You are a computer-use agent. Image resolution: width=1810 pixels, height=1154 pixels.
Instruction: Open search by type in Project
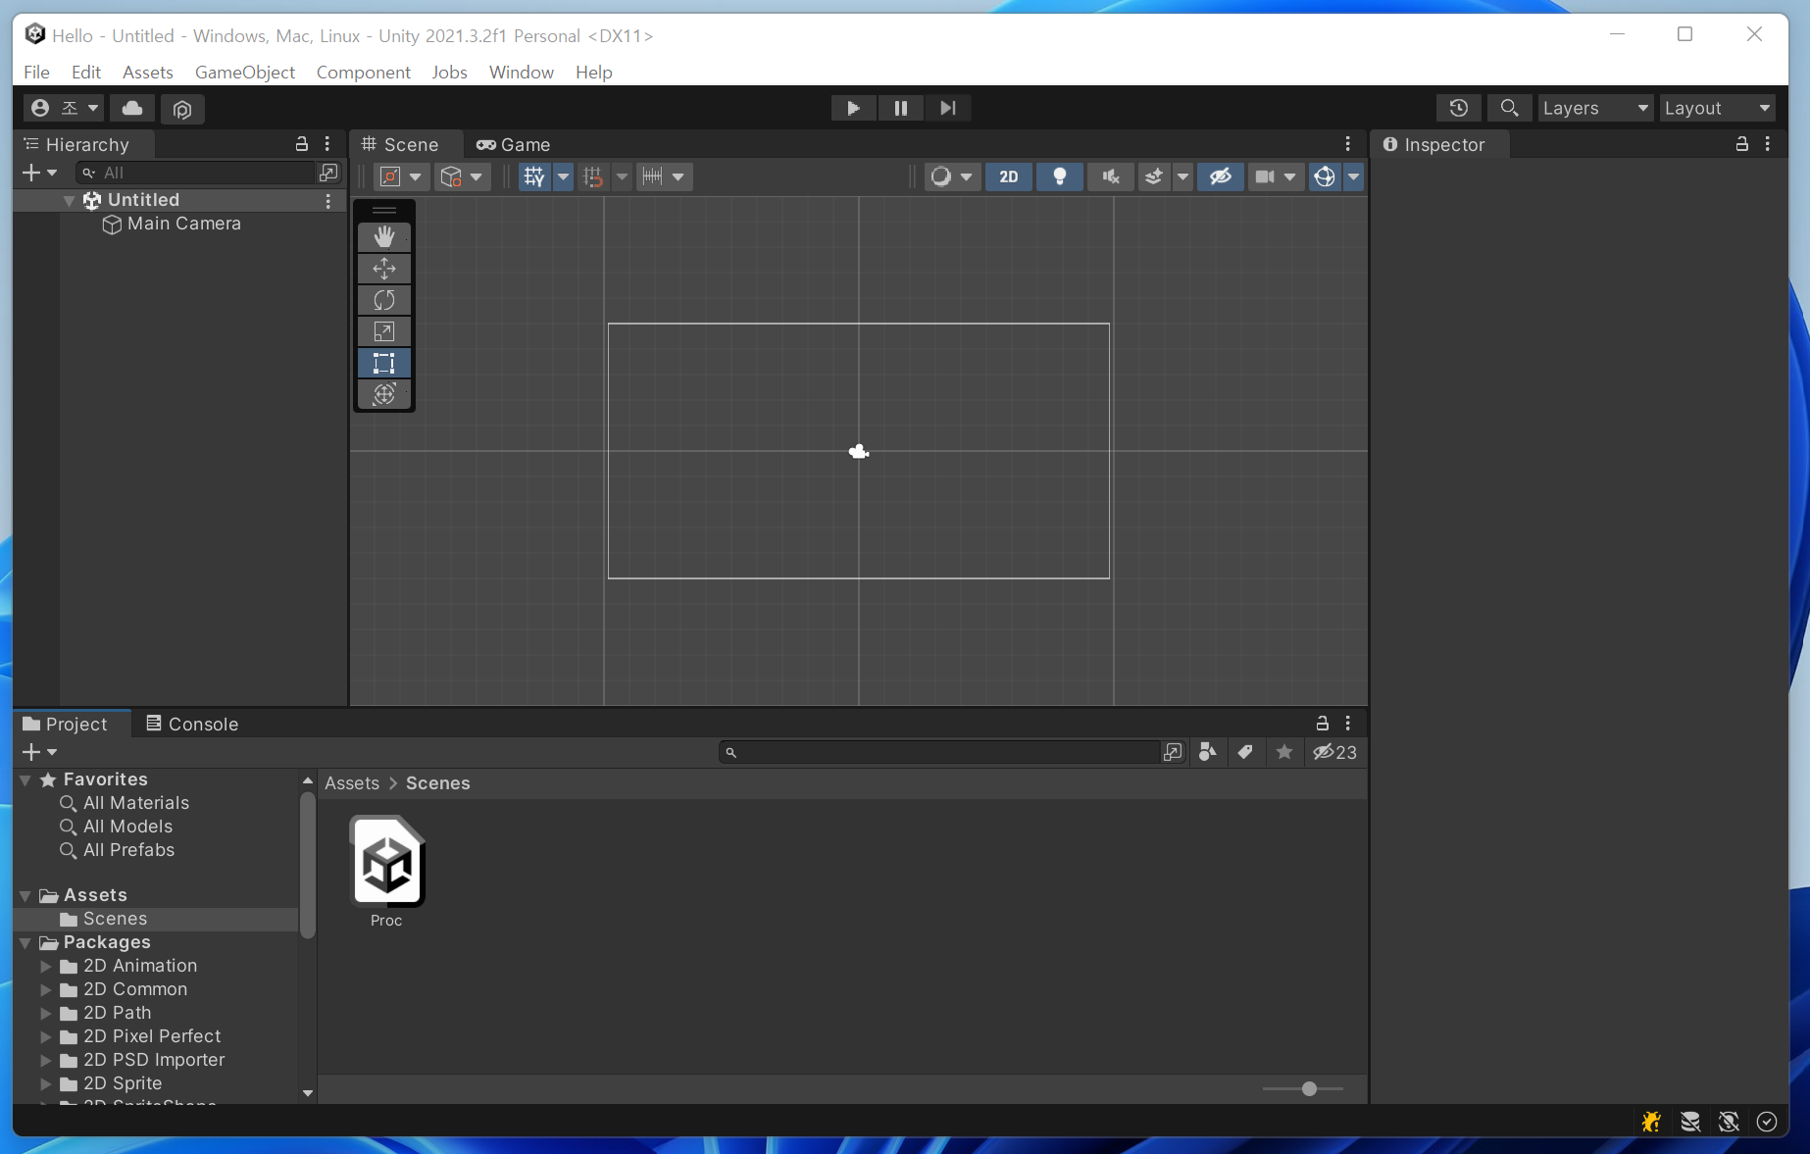click(x=1208, y=752)
